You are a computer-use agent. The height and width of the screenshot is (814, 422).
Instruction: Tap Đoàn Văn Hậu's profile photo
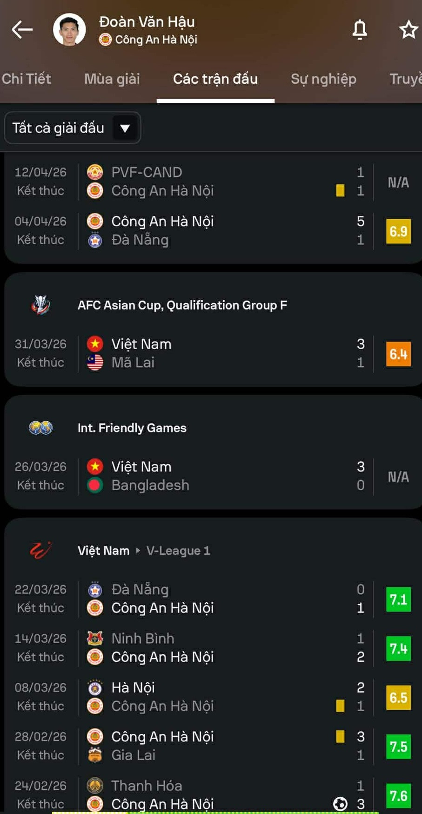(x=69, y=30)
